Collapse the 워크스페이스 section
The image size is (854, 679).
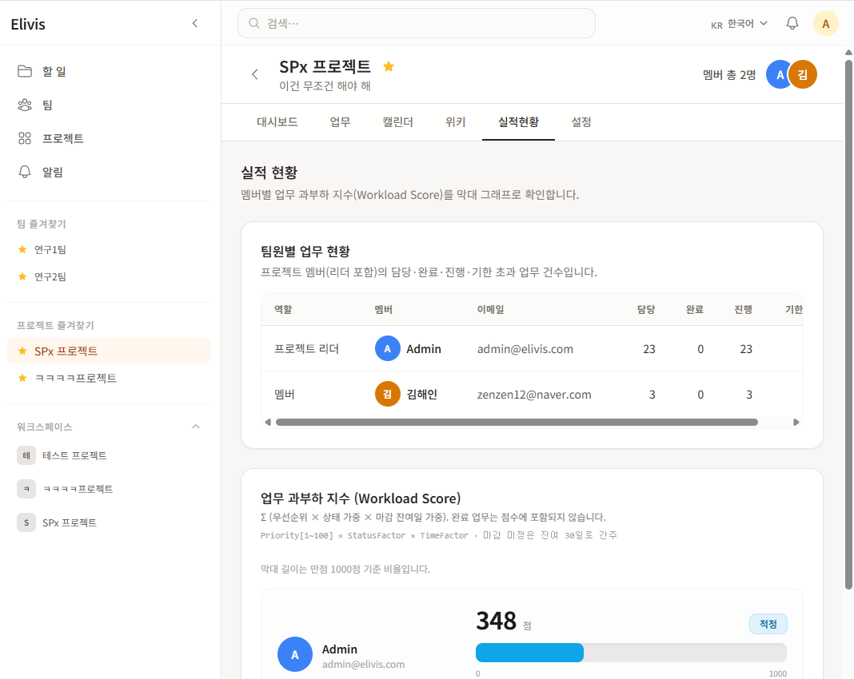point(196,427)
